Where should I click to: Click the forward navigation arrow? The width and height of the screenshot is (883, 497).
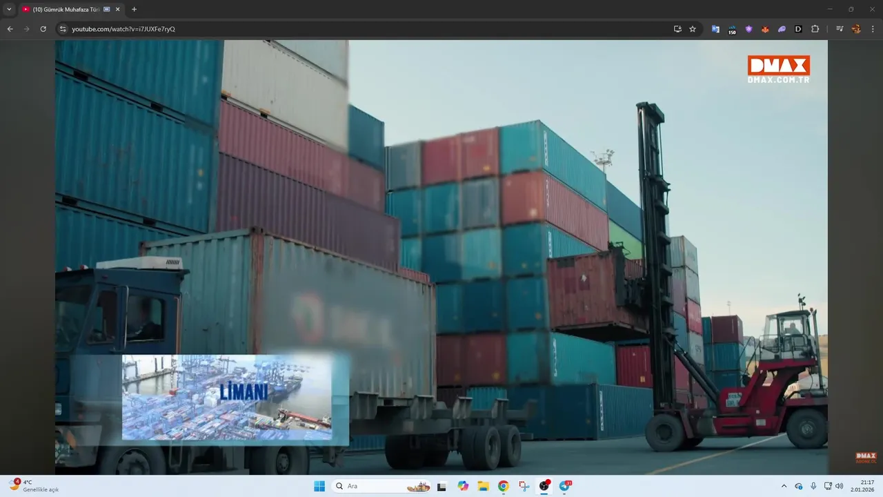pyautogui.click(x=27, y=29)
